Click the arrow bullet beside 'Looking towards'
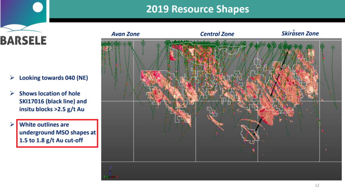 click(12, 77)
